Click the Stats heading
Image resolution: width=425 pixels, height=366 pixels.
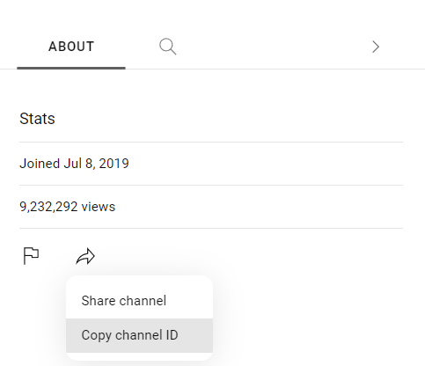[37, 119]
